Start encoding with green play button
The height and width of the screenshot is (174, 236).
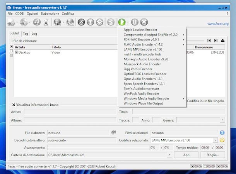pyautogui.click(x=122, y=22)
